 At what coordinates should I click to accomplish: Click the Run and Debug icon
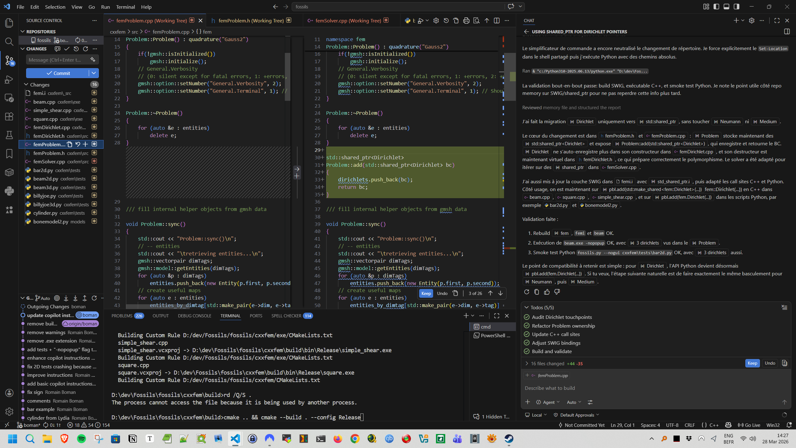tap(9, 79)
